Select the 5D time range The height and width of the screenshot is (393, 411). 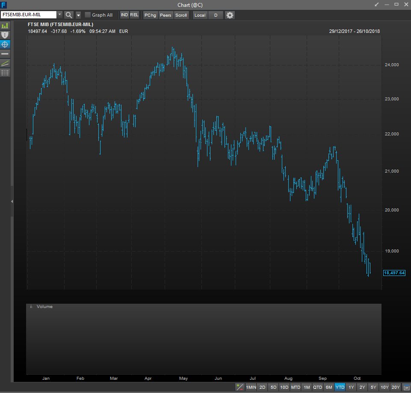[x=273, y=387]
